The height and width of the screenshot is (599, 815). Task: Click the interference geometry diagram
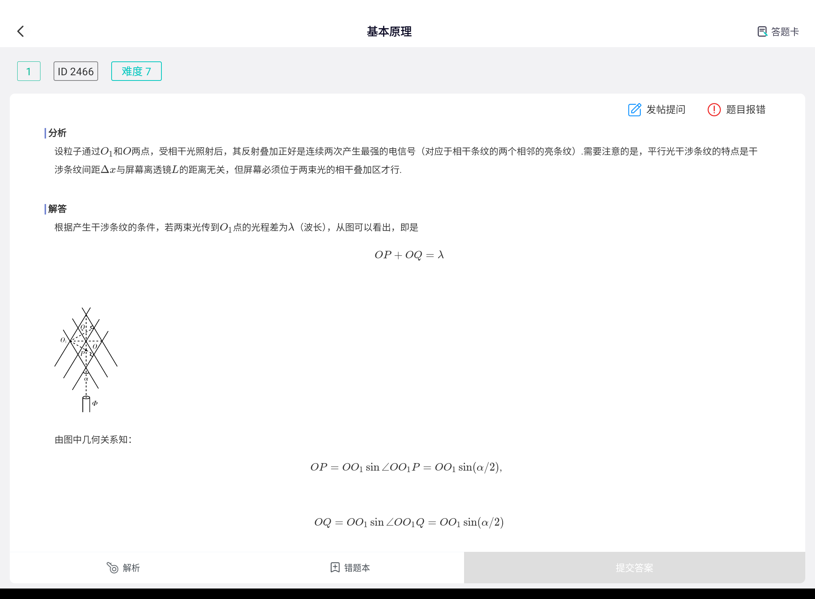[x=86, y=360]
